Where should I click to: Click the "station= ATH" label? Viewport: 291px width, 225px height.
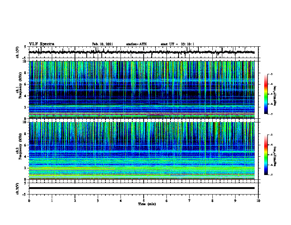[x=136, y=44]
